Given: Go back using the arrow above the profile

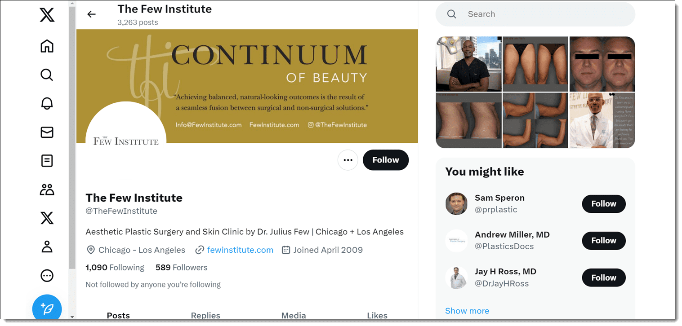Looking at the screenshot, I should coord(91,14).
